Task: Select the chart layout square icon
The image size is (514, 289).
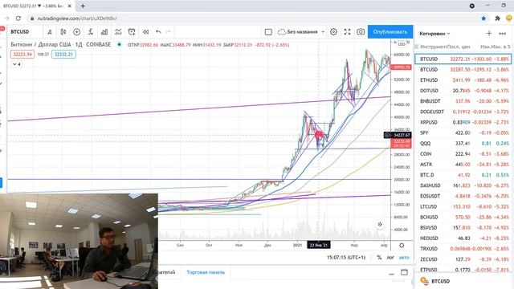Action: [268, 32]
